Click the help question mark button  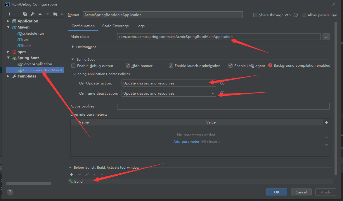[x=10, y=192]
